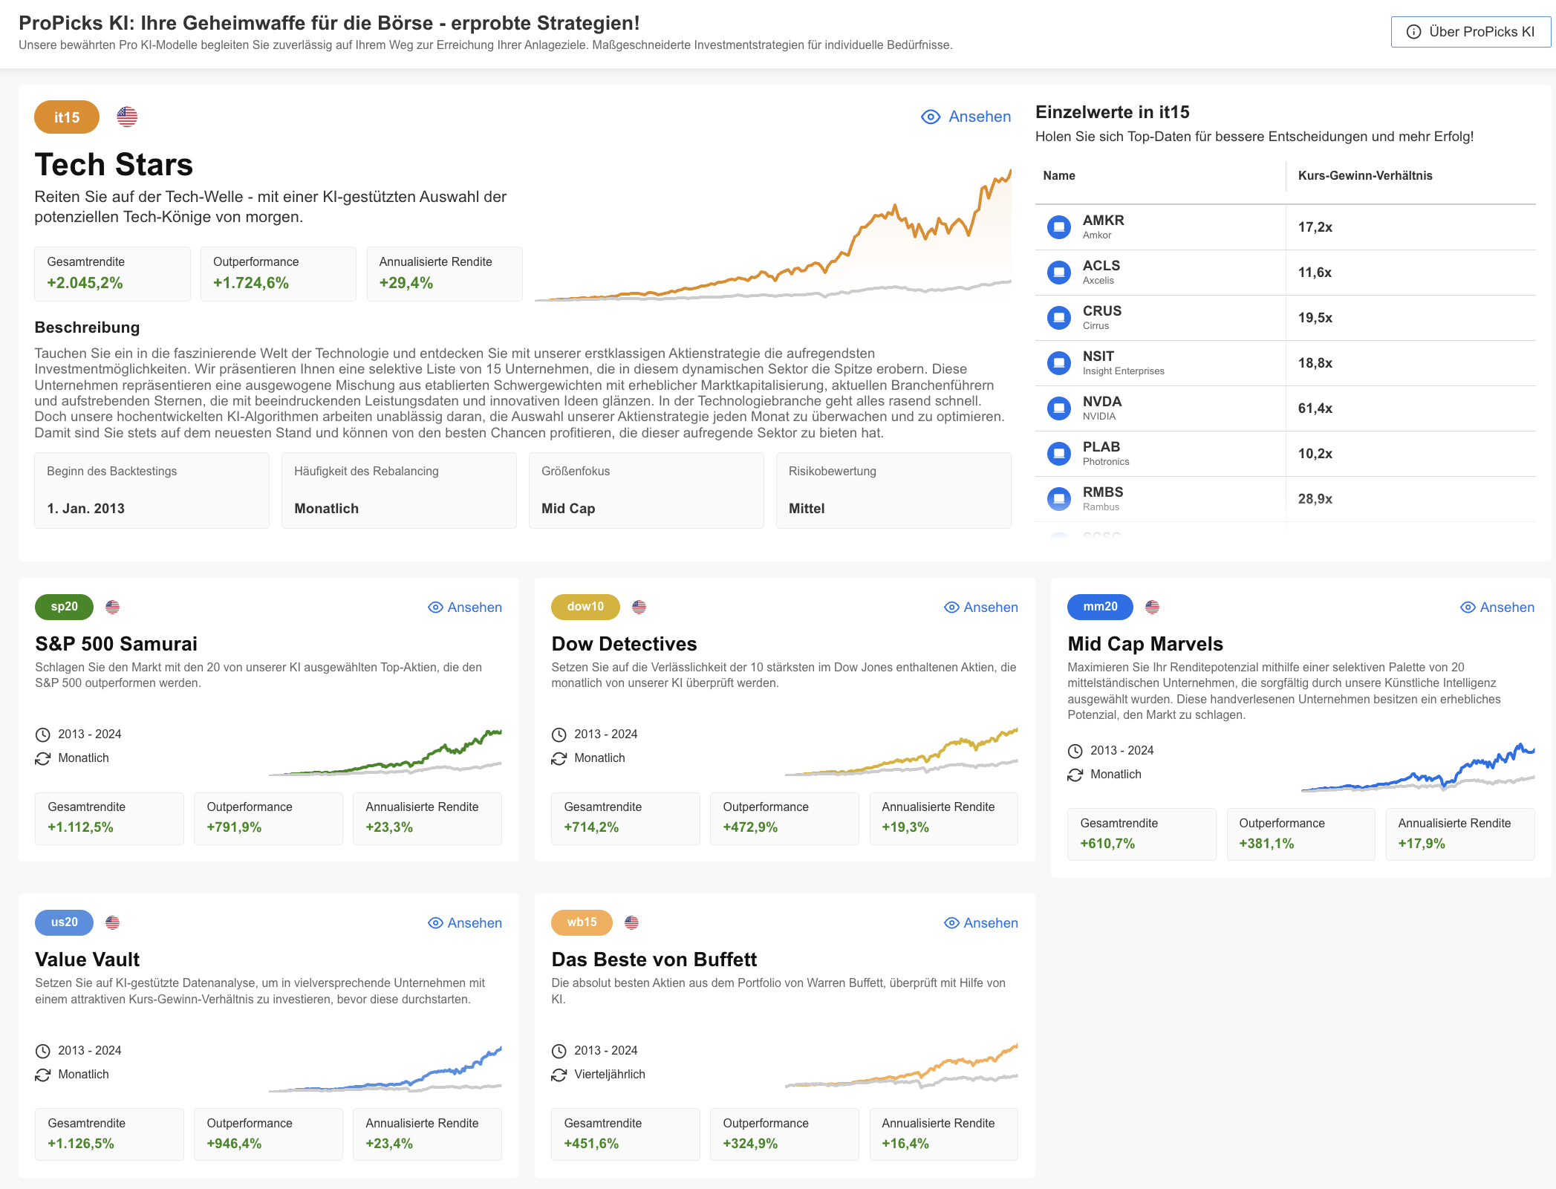The width and height of the screenshot is (1556, 1189).
Task: Click the Risikobewertung Mittel value
Action: click(807, 509)
